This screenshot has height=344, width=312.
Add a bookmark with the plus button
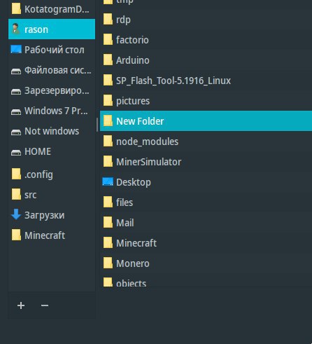point(21,305)
